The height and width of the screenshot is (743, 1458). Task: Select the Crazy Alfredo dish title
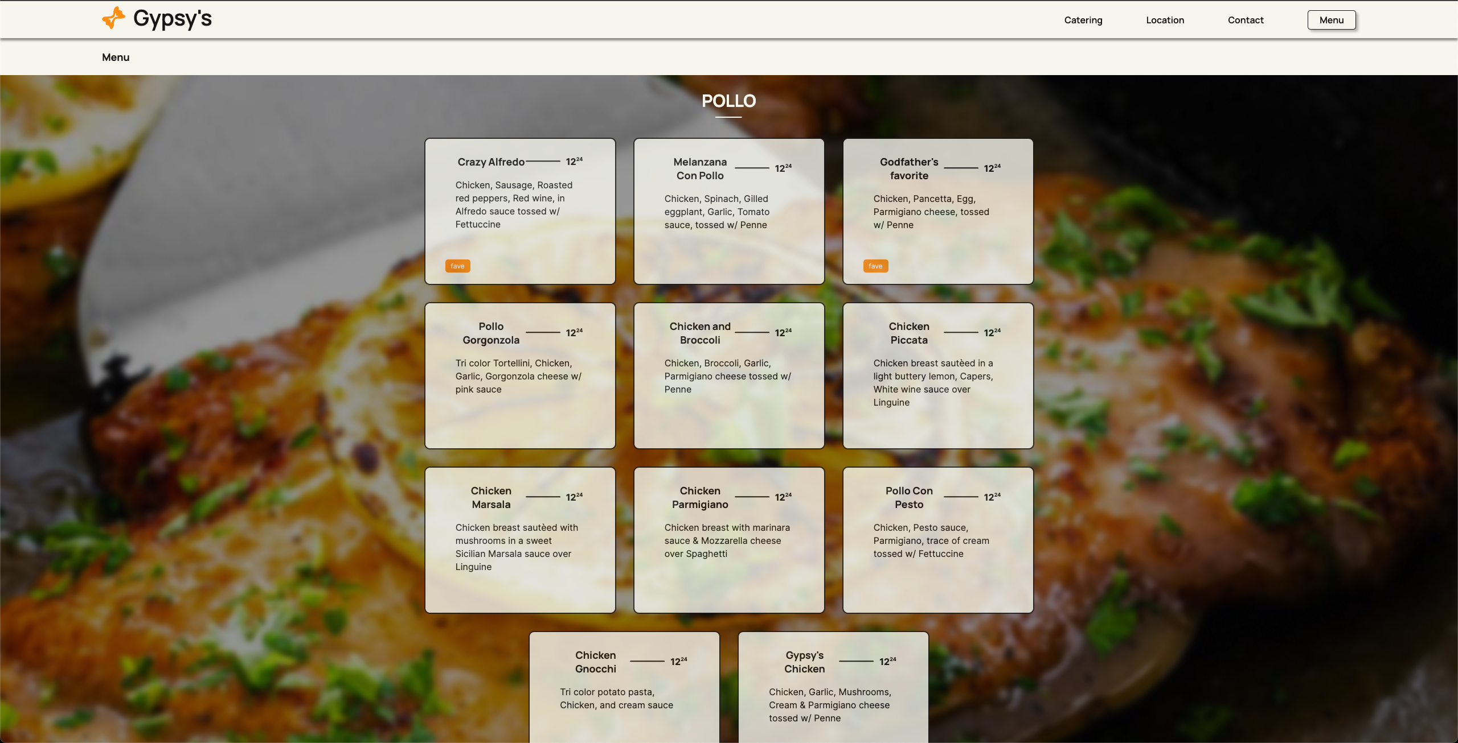click(x=491, y=162)
